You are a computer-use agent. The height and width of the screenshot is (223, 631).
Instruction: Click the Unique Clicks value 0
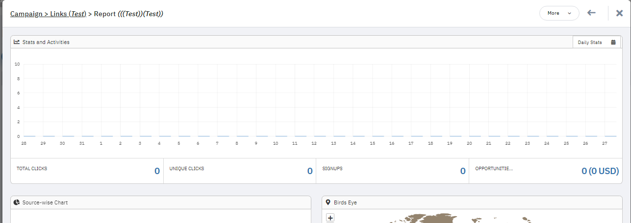[310, 171]
